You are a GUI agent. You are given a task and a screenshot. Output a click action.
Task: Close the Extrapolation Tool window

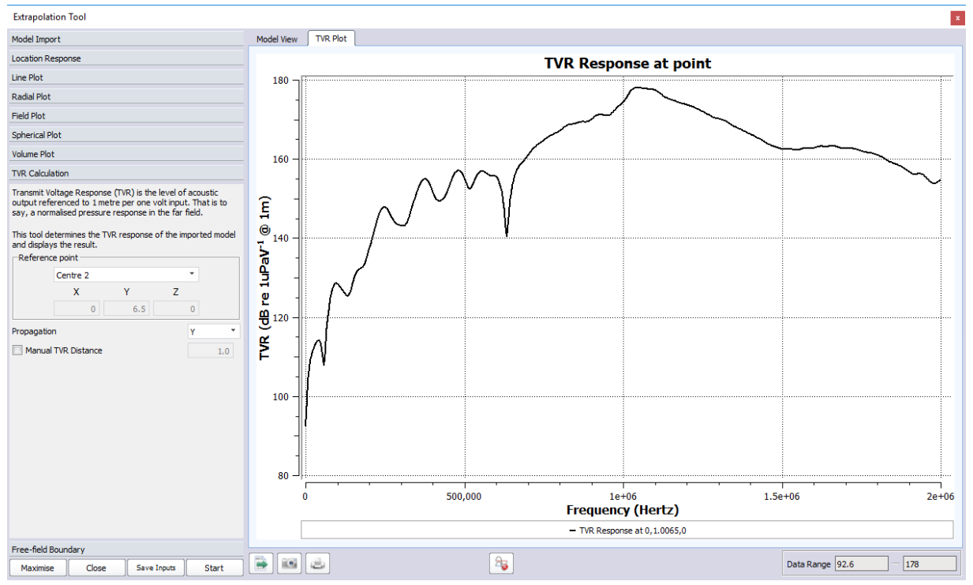tap(957, 17)
